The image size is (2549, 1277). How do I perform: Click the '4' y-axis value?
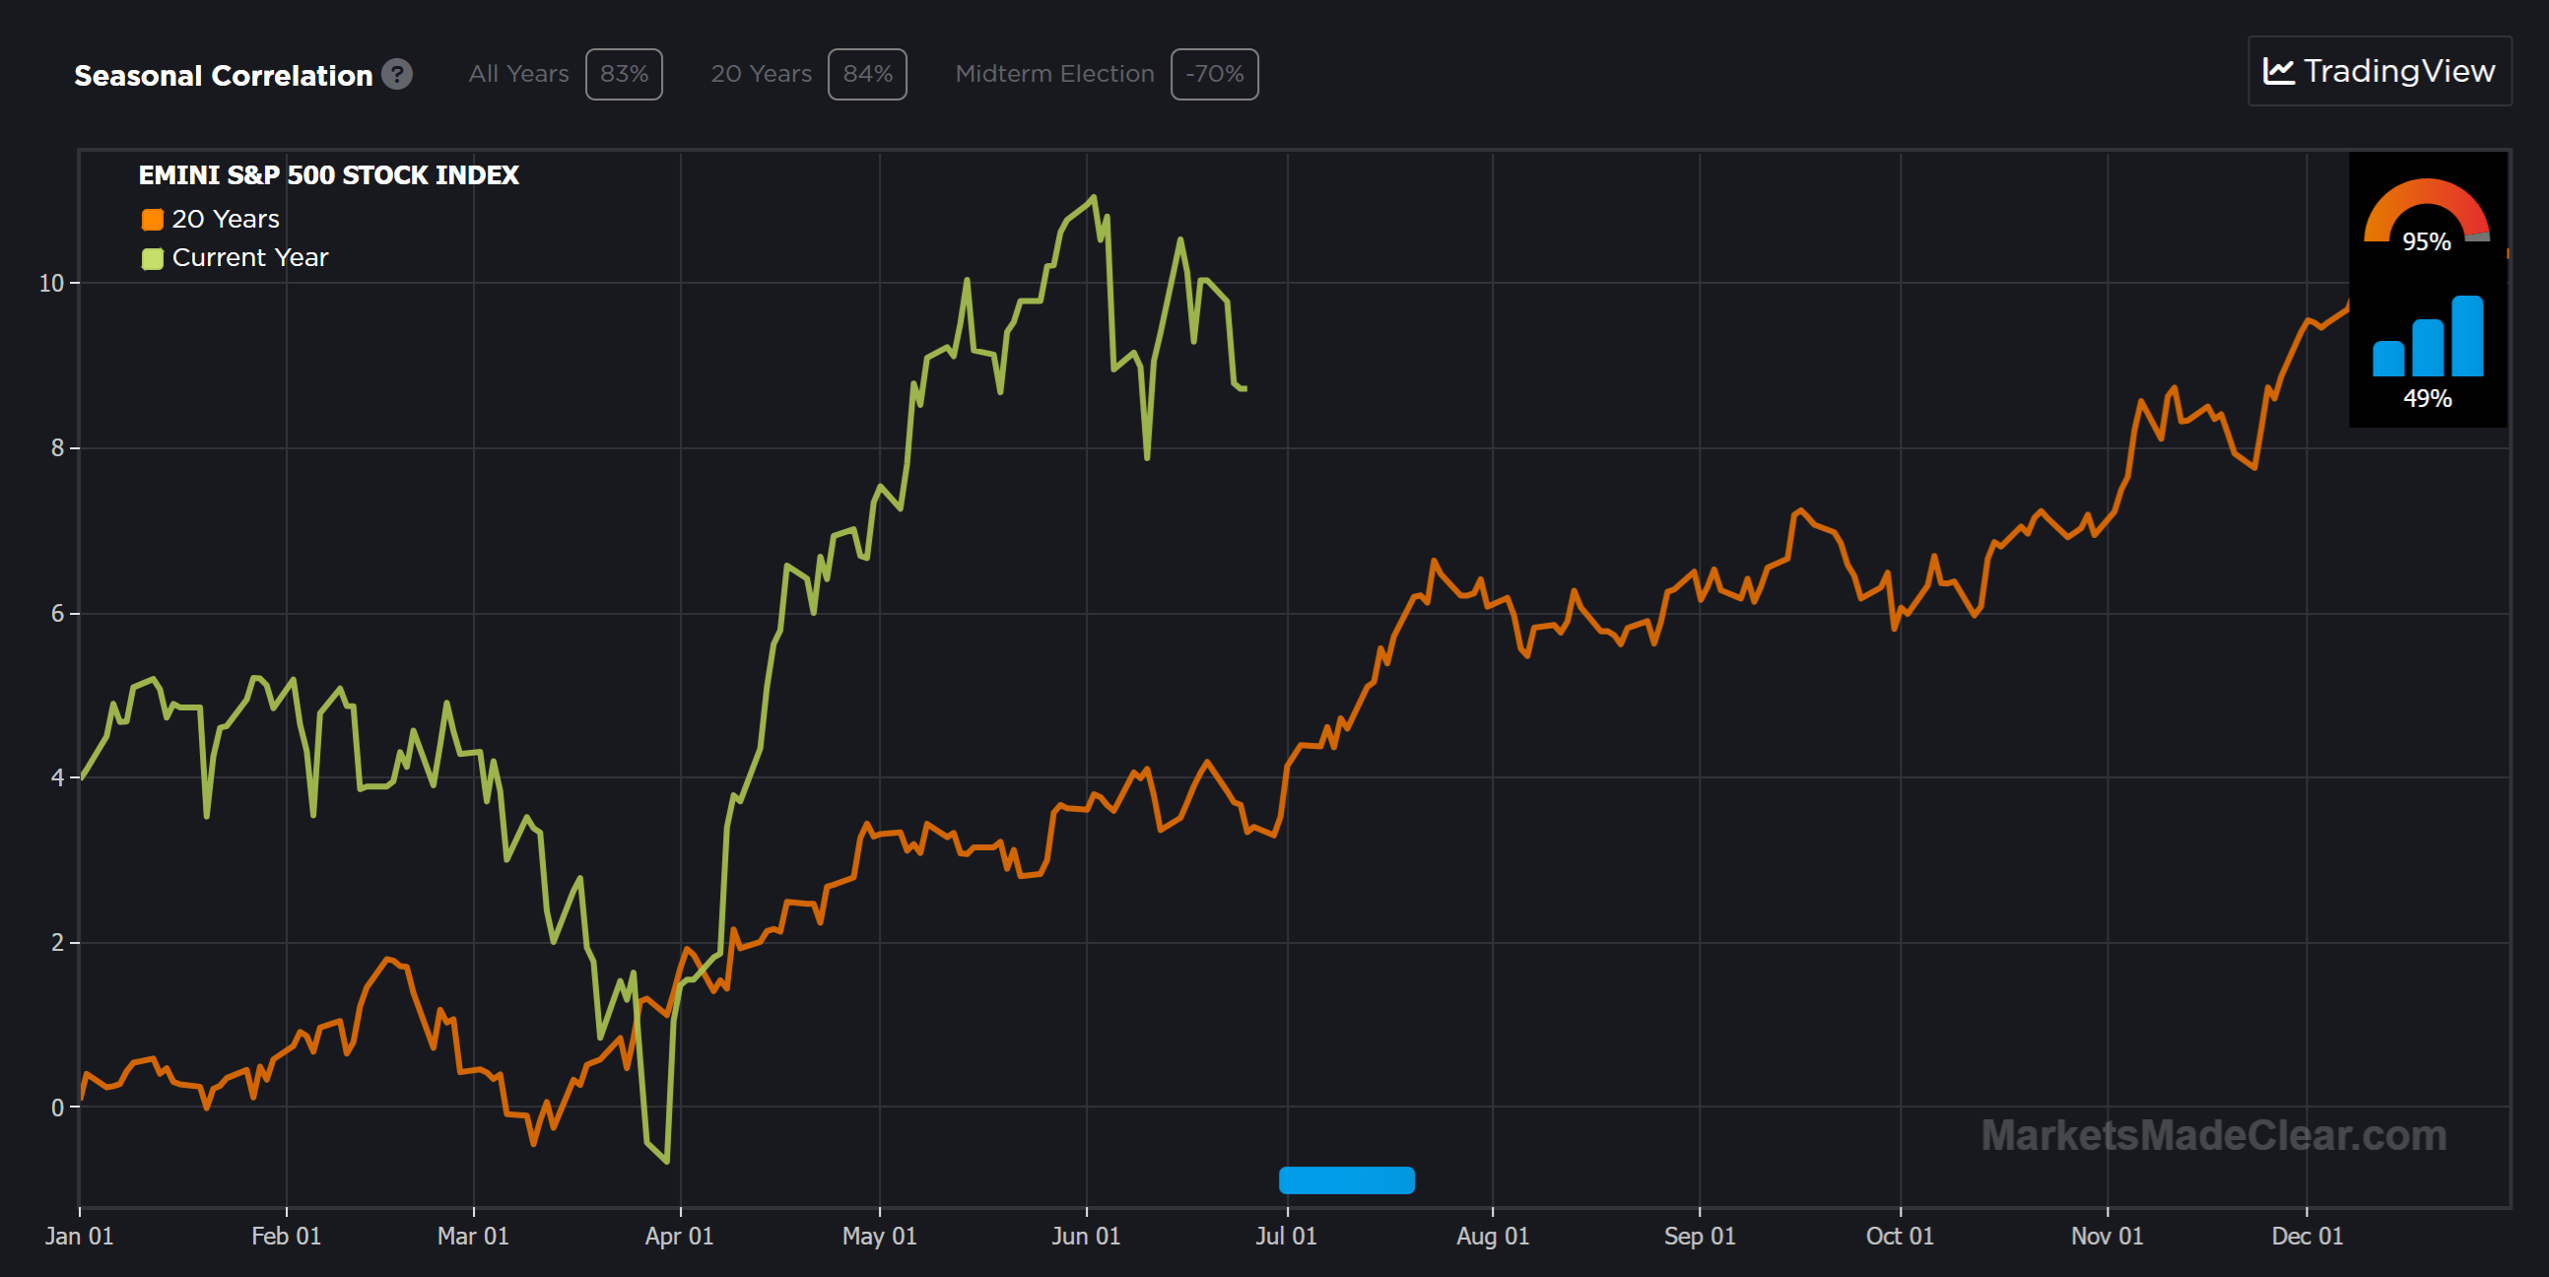(x=57, y=778)
